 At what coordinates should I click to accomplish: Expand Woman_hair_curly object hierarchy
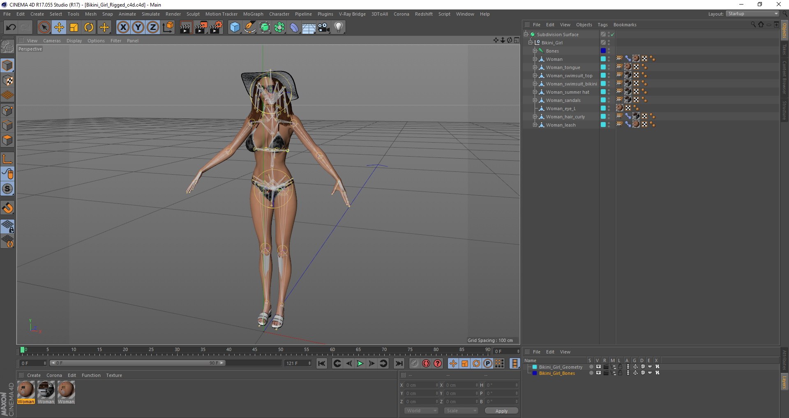click(x=535, y=117)
